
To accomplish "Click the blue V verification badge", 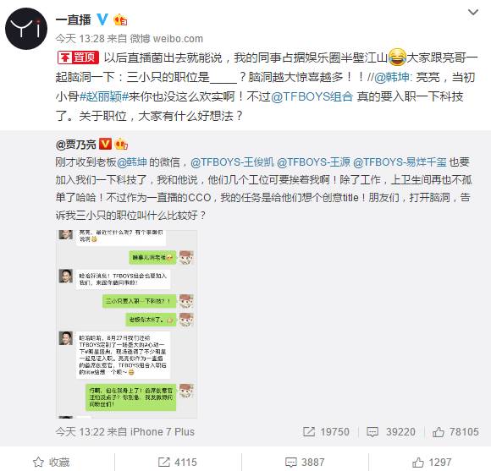I will [102, 19].
